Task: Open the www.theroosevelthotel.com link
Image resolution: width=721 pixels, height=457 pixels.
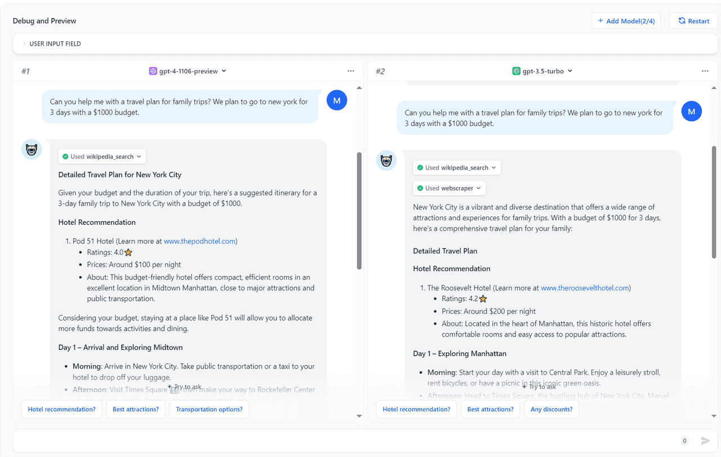Action: click(x=585, y=288)
